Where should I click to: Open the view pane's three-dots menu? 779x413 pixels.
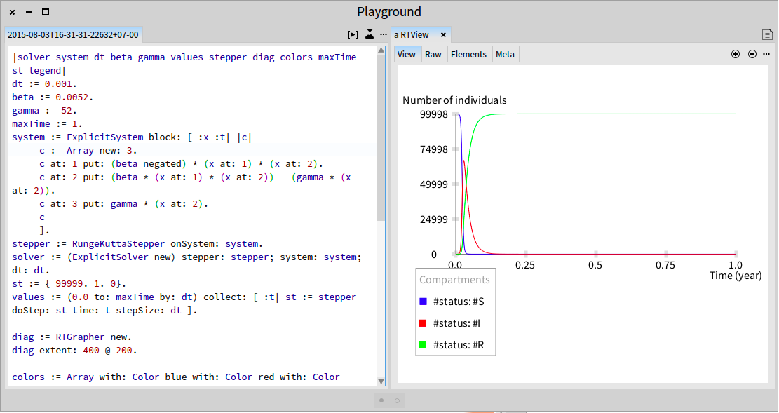(x=766, y=54)
